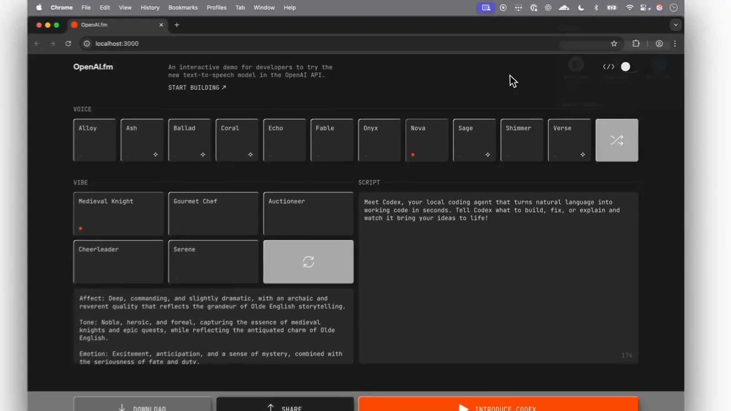View site information icon
Screen dimensions: 731x411
pyautogui.click(x=87, y=43)
